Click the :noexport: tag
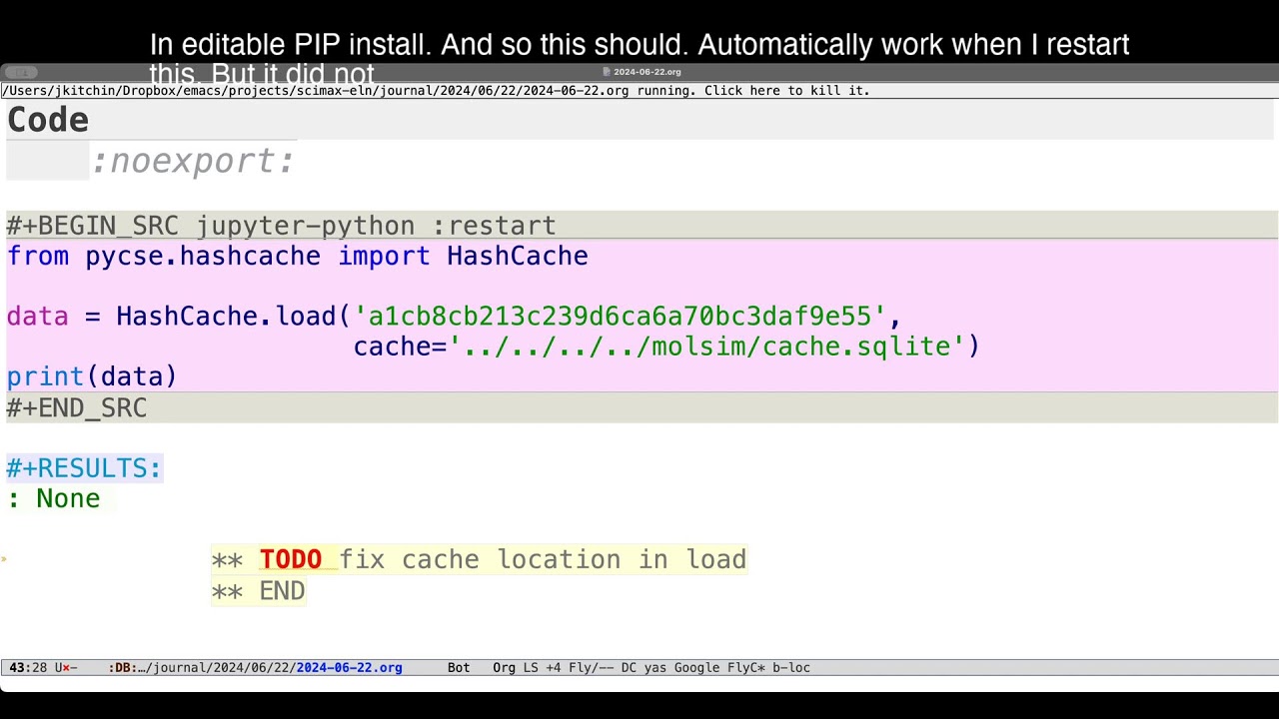Image resolution: width=1279 pixels, height=719 pixels. pos(193,161)
